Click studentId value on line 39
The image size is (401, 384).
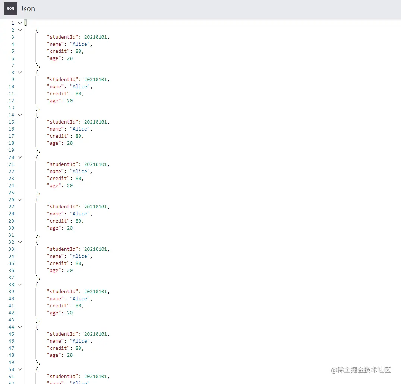pyautogui.click(x=96, y=291)
